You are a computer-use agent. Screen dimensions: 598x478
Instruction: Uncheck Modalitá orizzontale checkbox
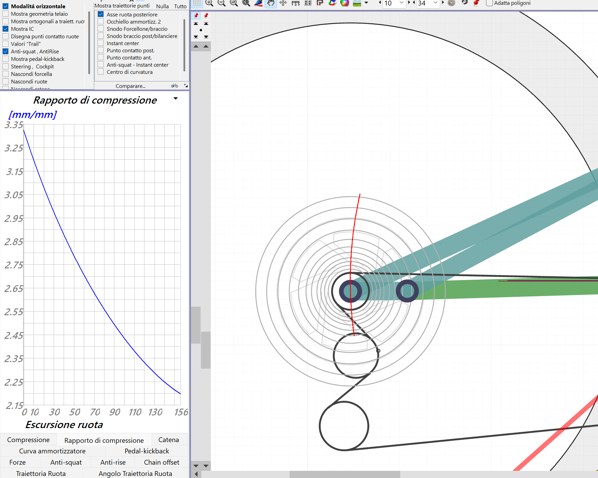[x=5, y=6]
